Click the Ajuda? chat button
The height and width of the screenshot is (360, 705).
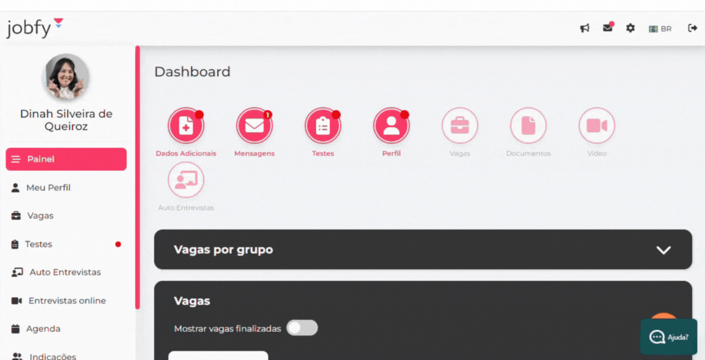tap(668, 337)
